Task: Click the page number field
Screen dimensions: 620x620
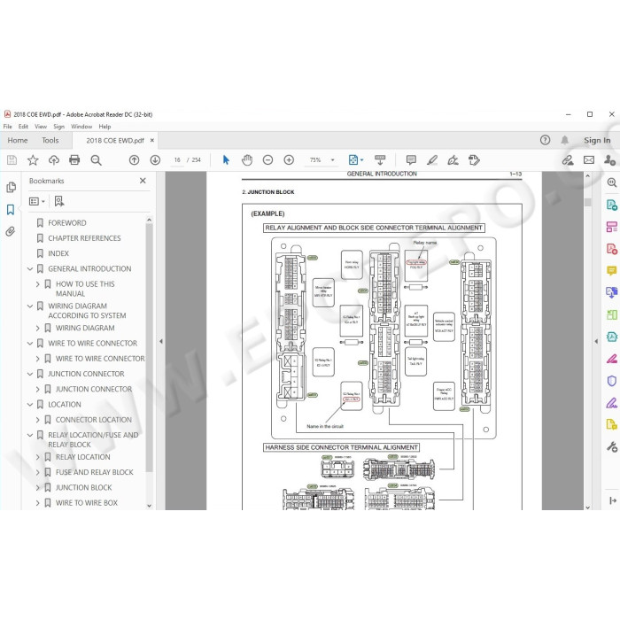Action: click(x=177, y=160)
